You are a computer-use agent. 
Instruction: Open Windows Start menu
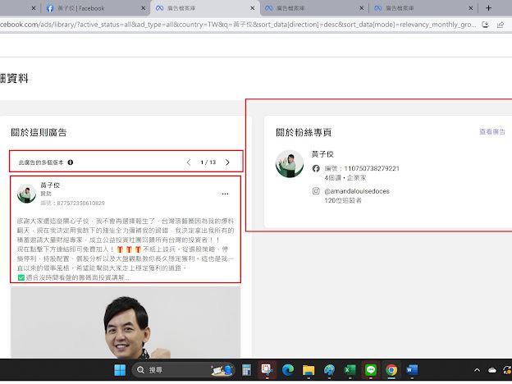pos(121,370)
